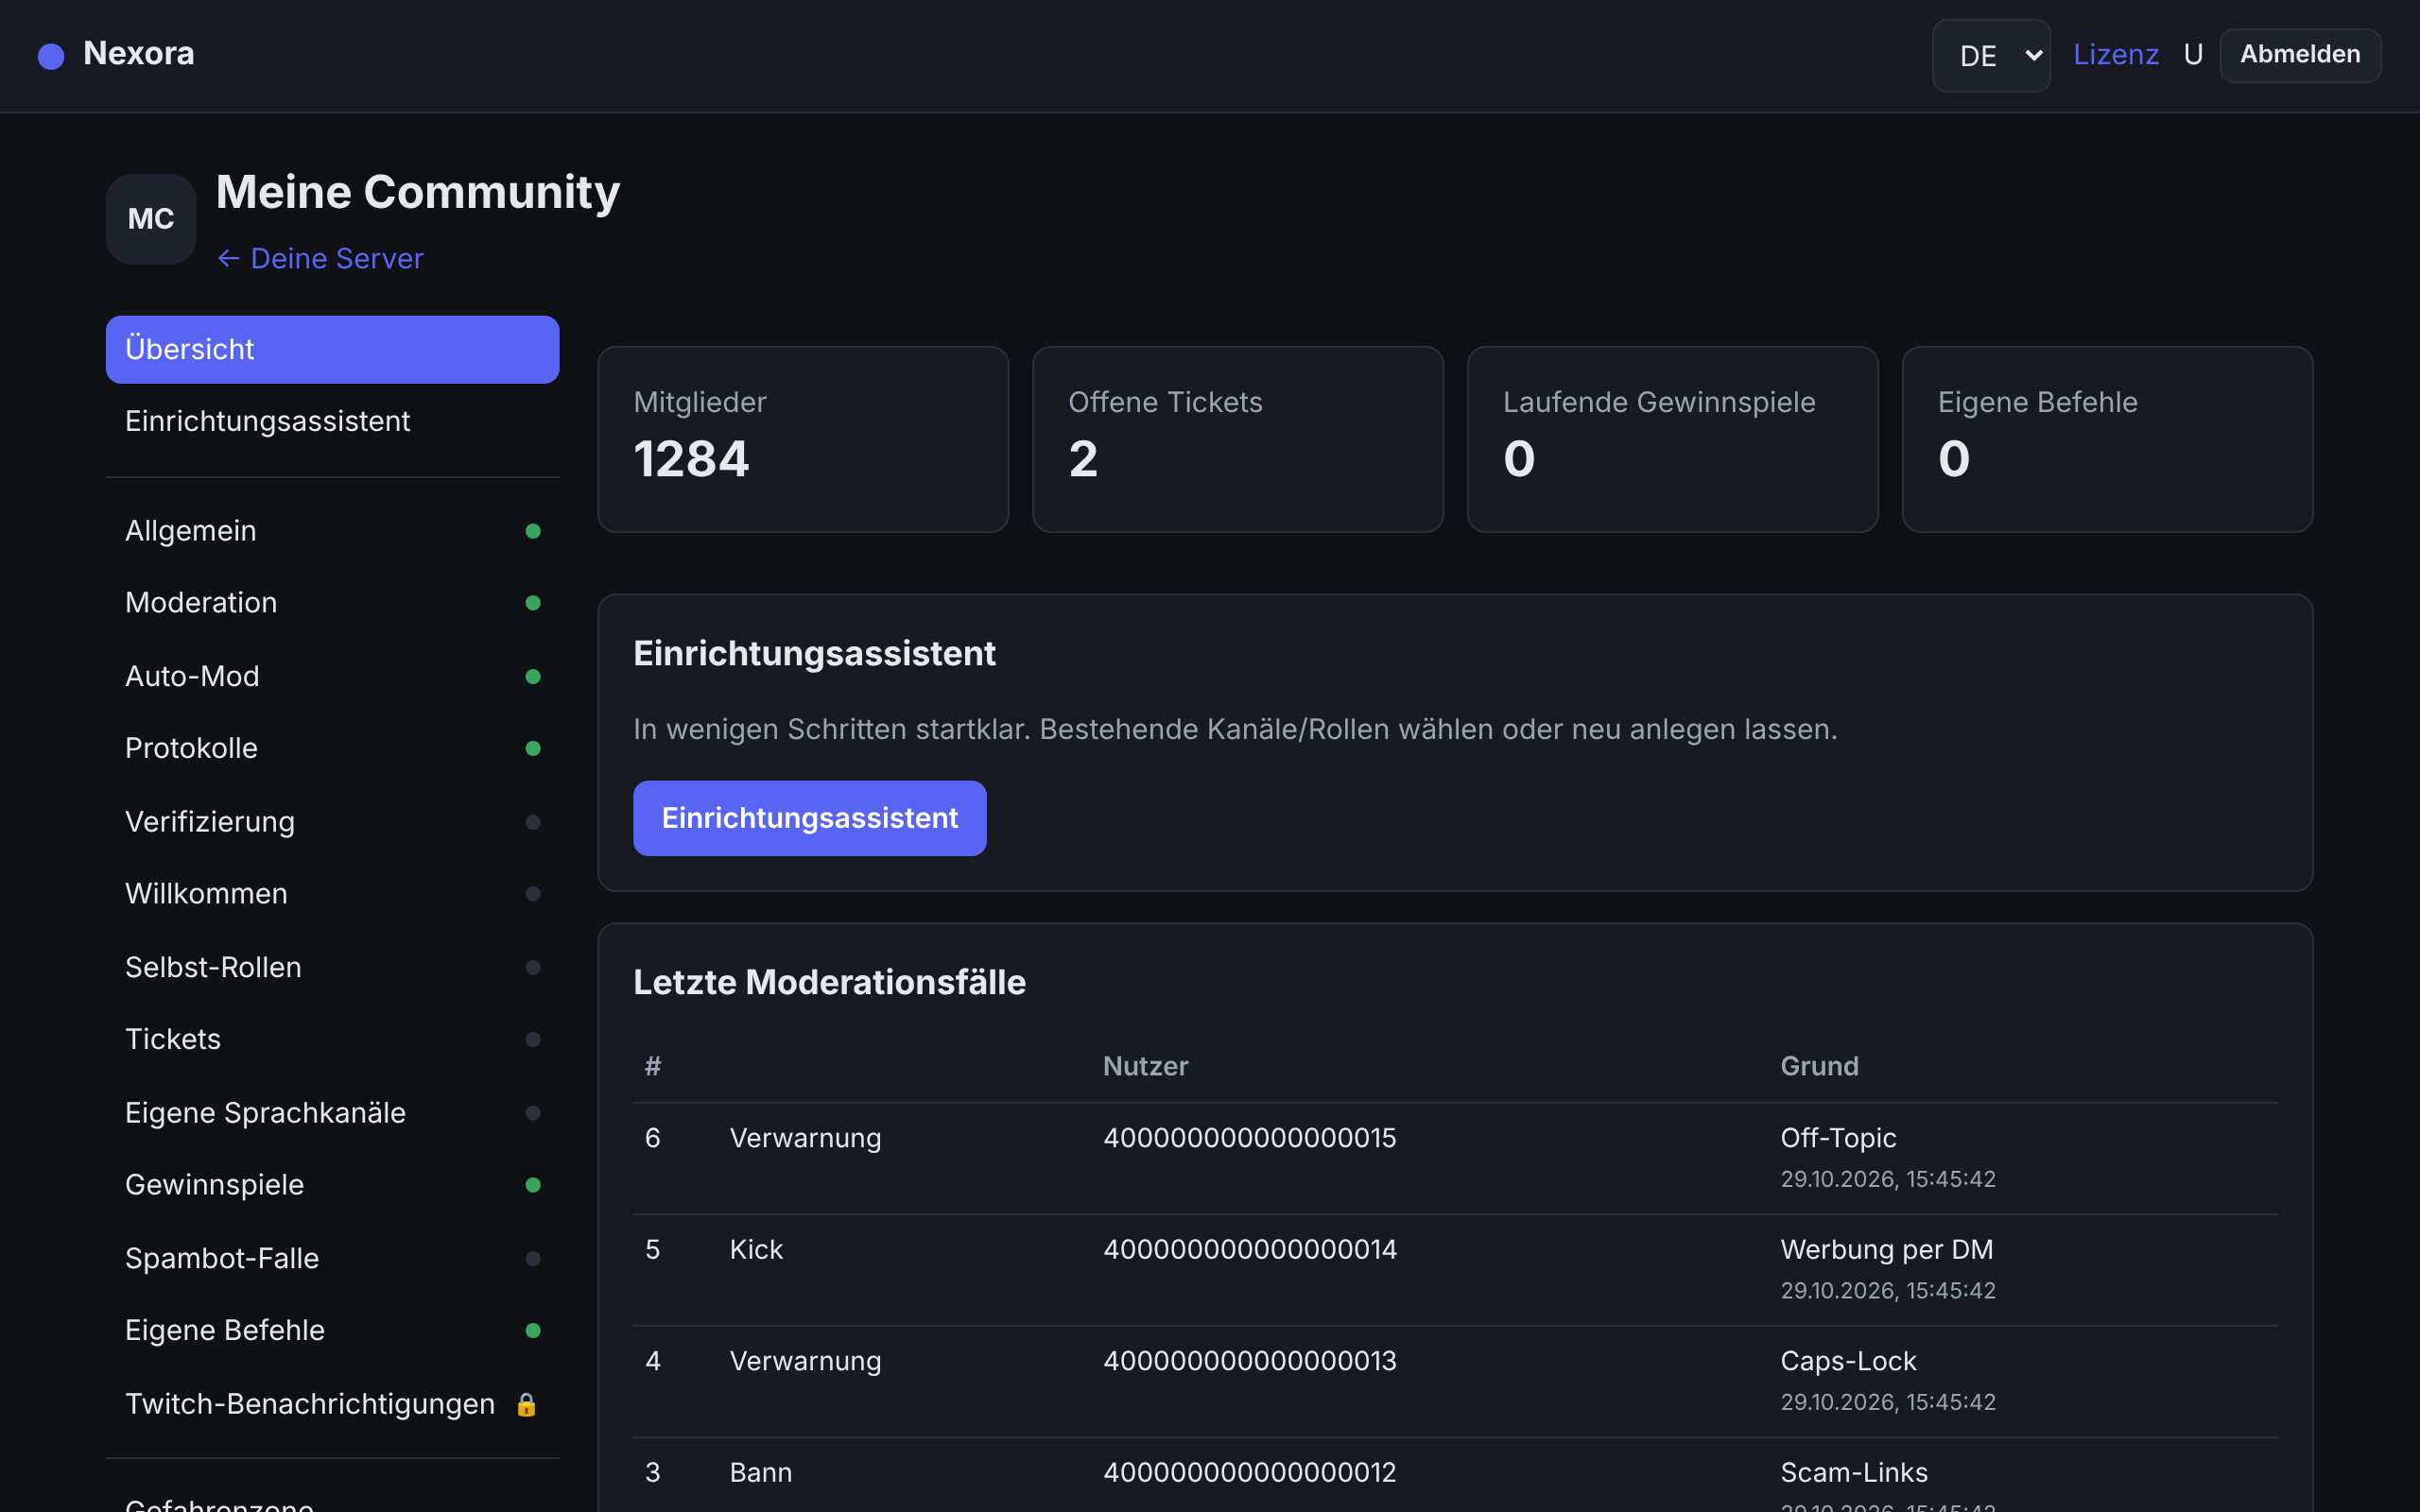The width and height of the screenshot is (2420, 1512).
Task: Click user ID 400000000000000014
Action: coord(1249,1250)
